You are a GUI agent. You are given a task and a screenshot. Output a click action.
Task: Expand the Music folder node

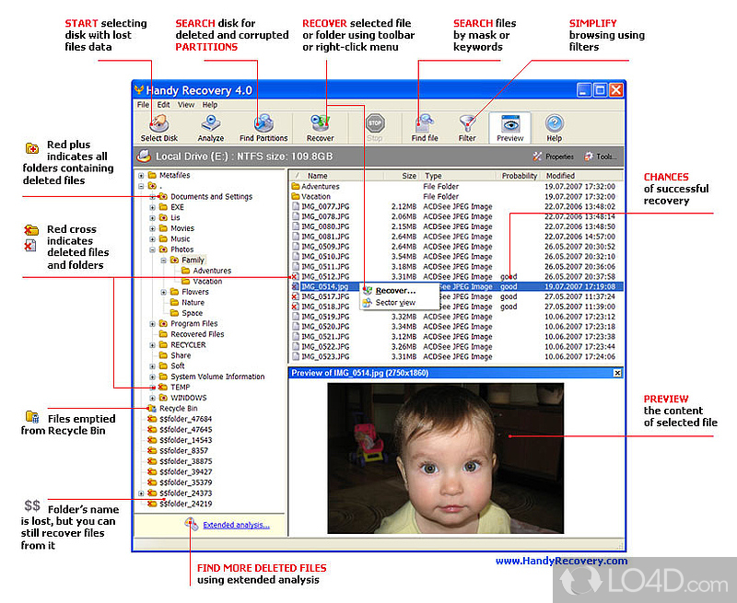(x=152, y=239)
